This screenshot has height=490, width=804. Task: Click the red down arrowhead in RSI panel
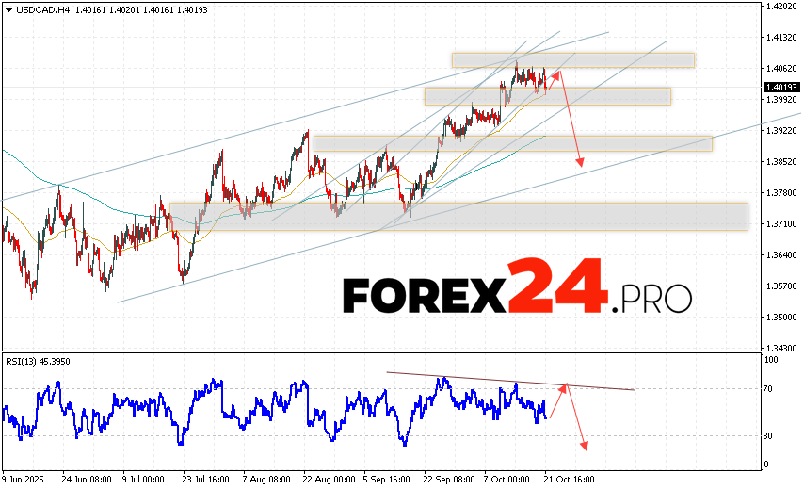[x=585, y=444]
